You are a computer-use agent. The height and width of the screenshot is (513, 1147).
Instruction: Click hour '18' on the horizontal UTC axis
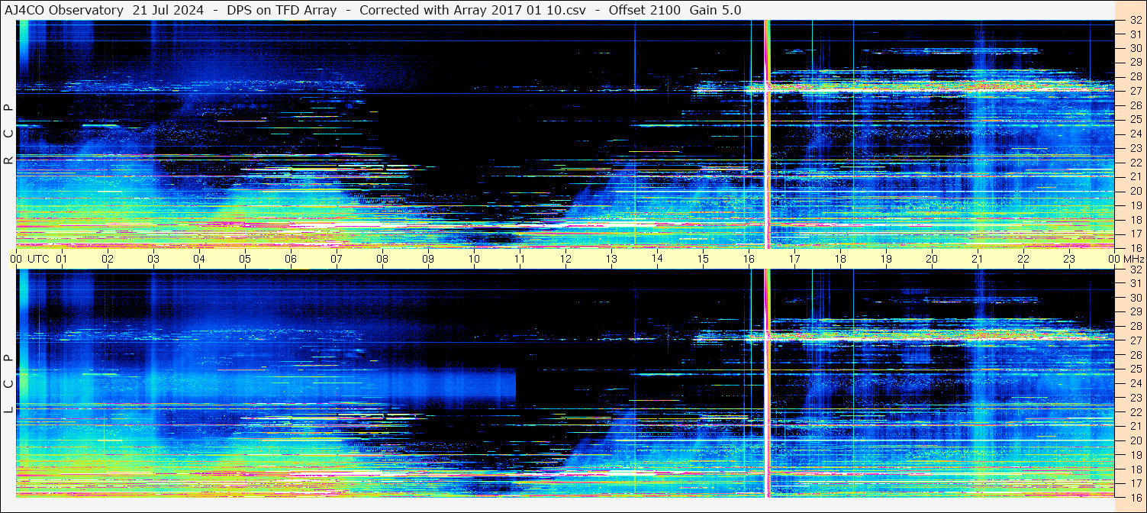point(840,259)
